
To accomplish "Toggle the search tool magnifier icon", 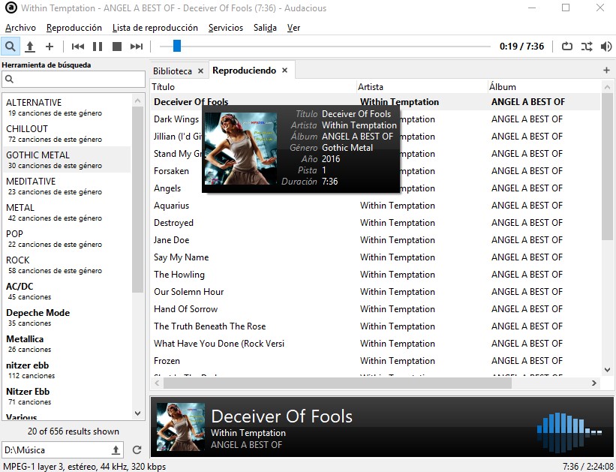I will (10, 46).
